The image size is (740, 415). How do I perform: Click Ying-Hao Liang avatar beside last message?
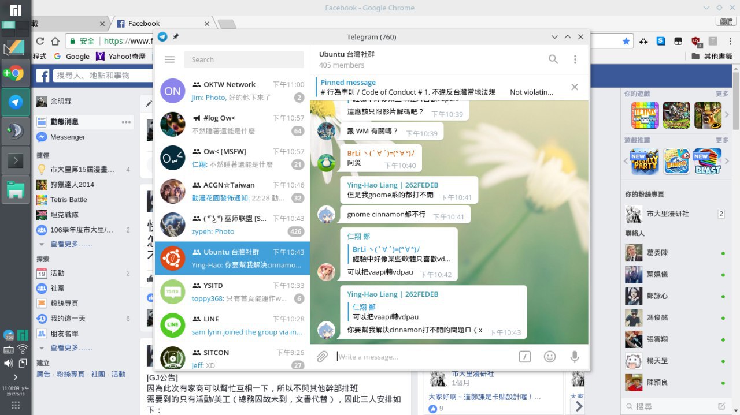327,330
